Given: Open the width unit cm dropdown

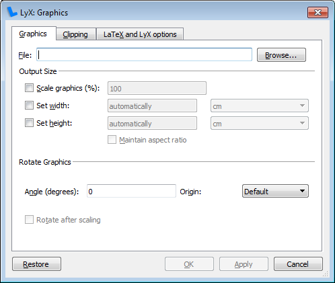Looking at the screenshot, I should click(x=260, y=106).
